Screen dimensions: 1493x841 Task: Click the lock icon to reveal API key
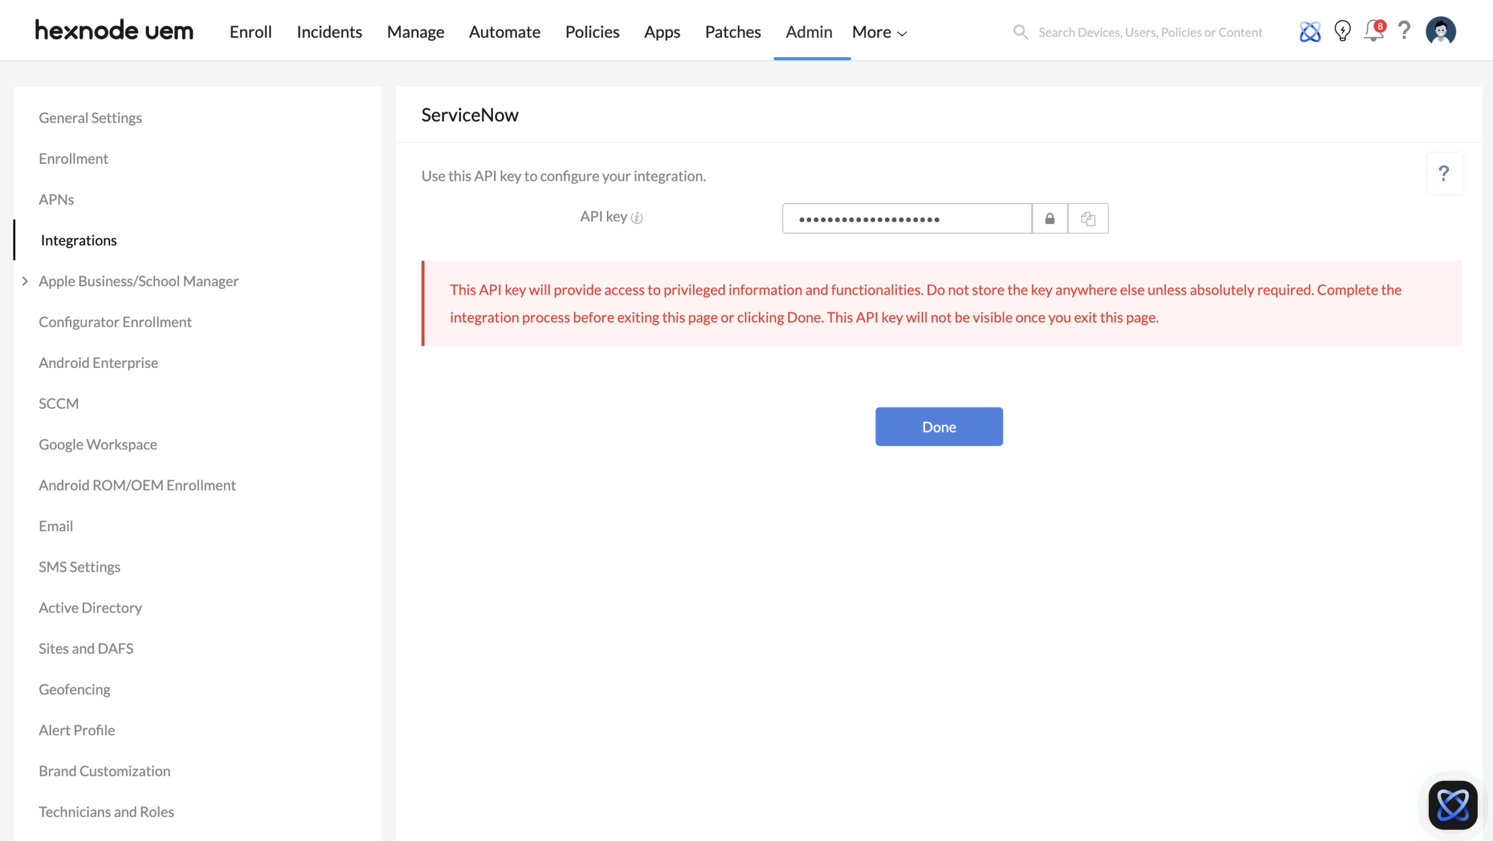1049,219
